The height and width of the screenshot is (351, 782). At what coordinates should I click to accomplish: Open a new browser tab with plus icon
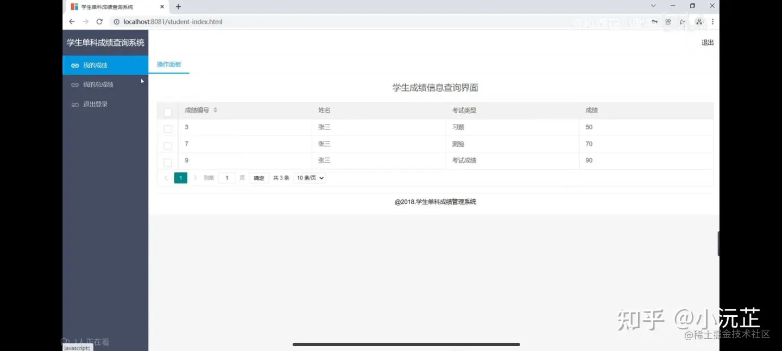178,6
